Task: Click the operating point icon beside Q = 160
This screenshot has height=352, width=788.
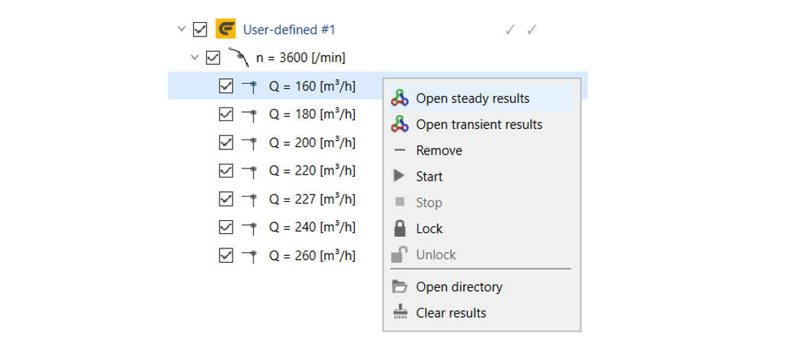Action: (x=250, y=86)
